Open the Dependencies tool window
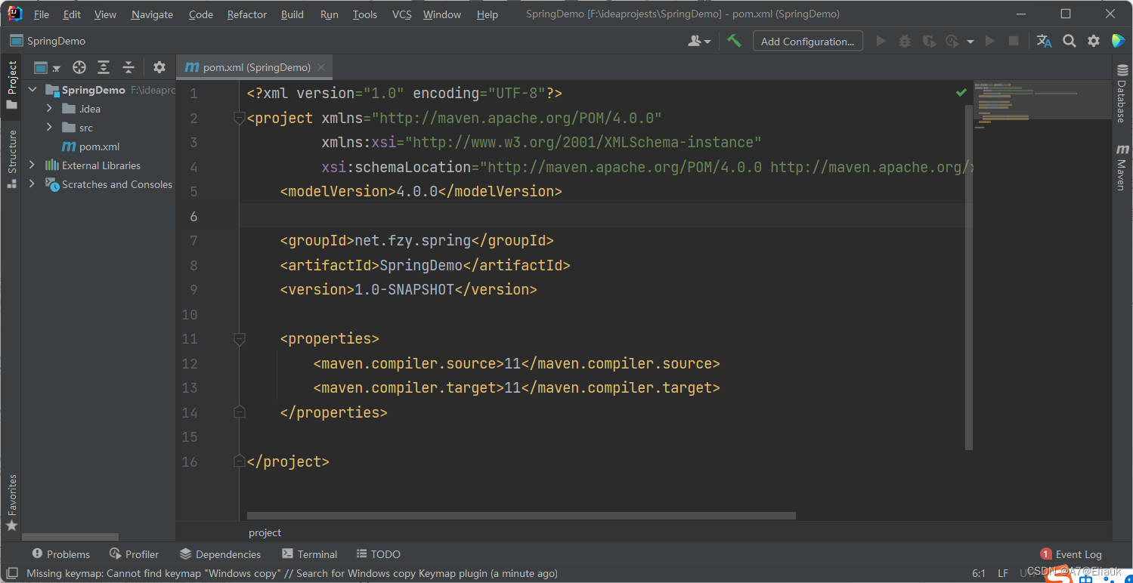Screen dimensions: 1133x583 point(220,554)
